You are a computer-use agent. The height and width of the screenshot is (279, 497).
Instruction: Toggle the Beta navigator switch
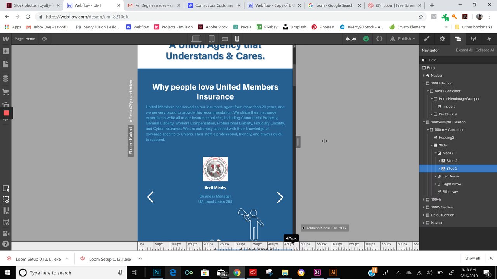(424, 60)
